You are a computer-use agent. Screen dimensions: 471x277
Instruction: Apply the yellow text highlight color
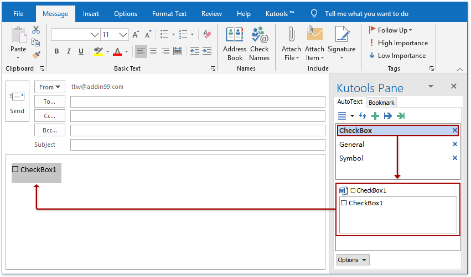pos(98,51)
